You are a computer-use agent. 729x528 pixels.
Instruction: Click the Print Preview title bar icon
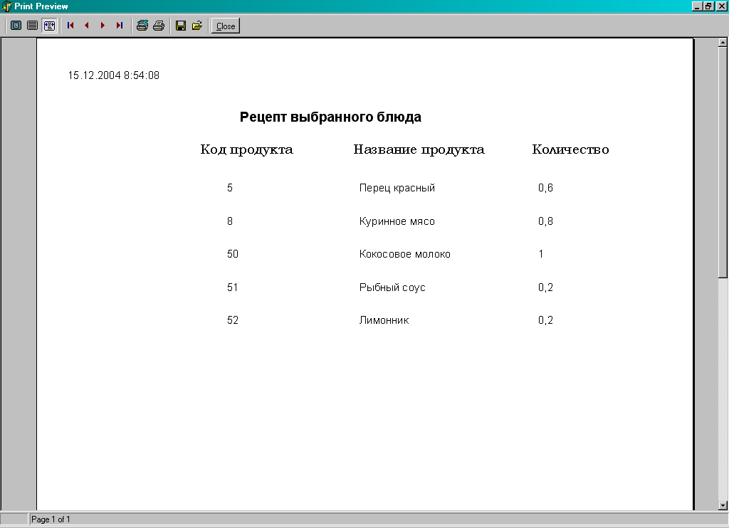(x=6, y=6)
